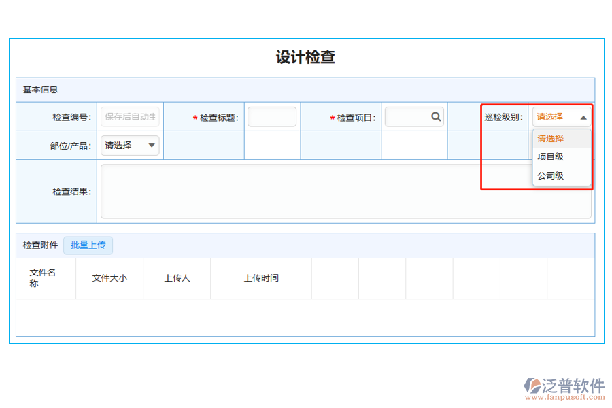The image size is (612, 408).
Task: Click the 文件名称 column header
Action: coord(41,277)
